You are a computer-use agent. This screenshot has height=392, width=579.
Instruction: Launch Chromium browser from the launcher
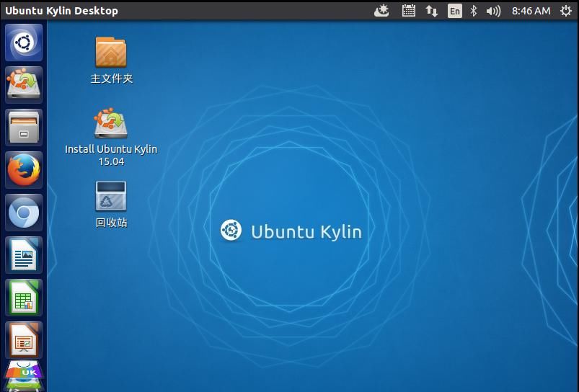pyautogui.click(x=24, y=213)
